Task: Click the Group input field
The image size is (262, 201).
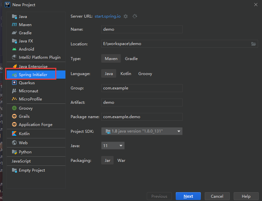Action: pos(142,88)
